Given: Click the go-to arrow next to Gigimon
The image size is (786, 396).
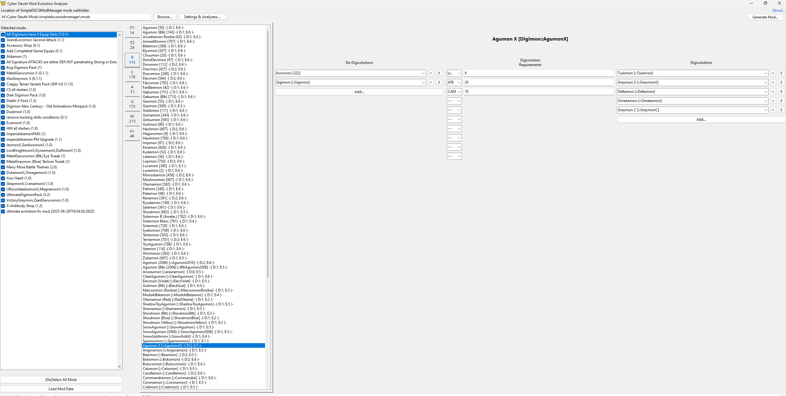Looking at the screenshot, I should 431,82.
